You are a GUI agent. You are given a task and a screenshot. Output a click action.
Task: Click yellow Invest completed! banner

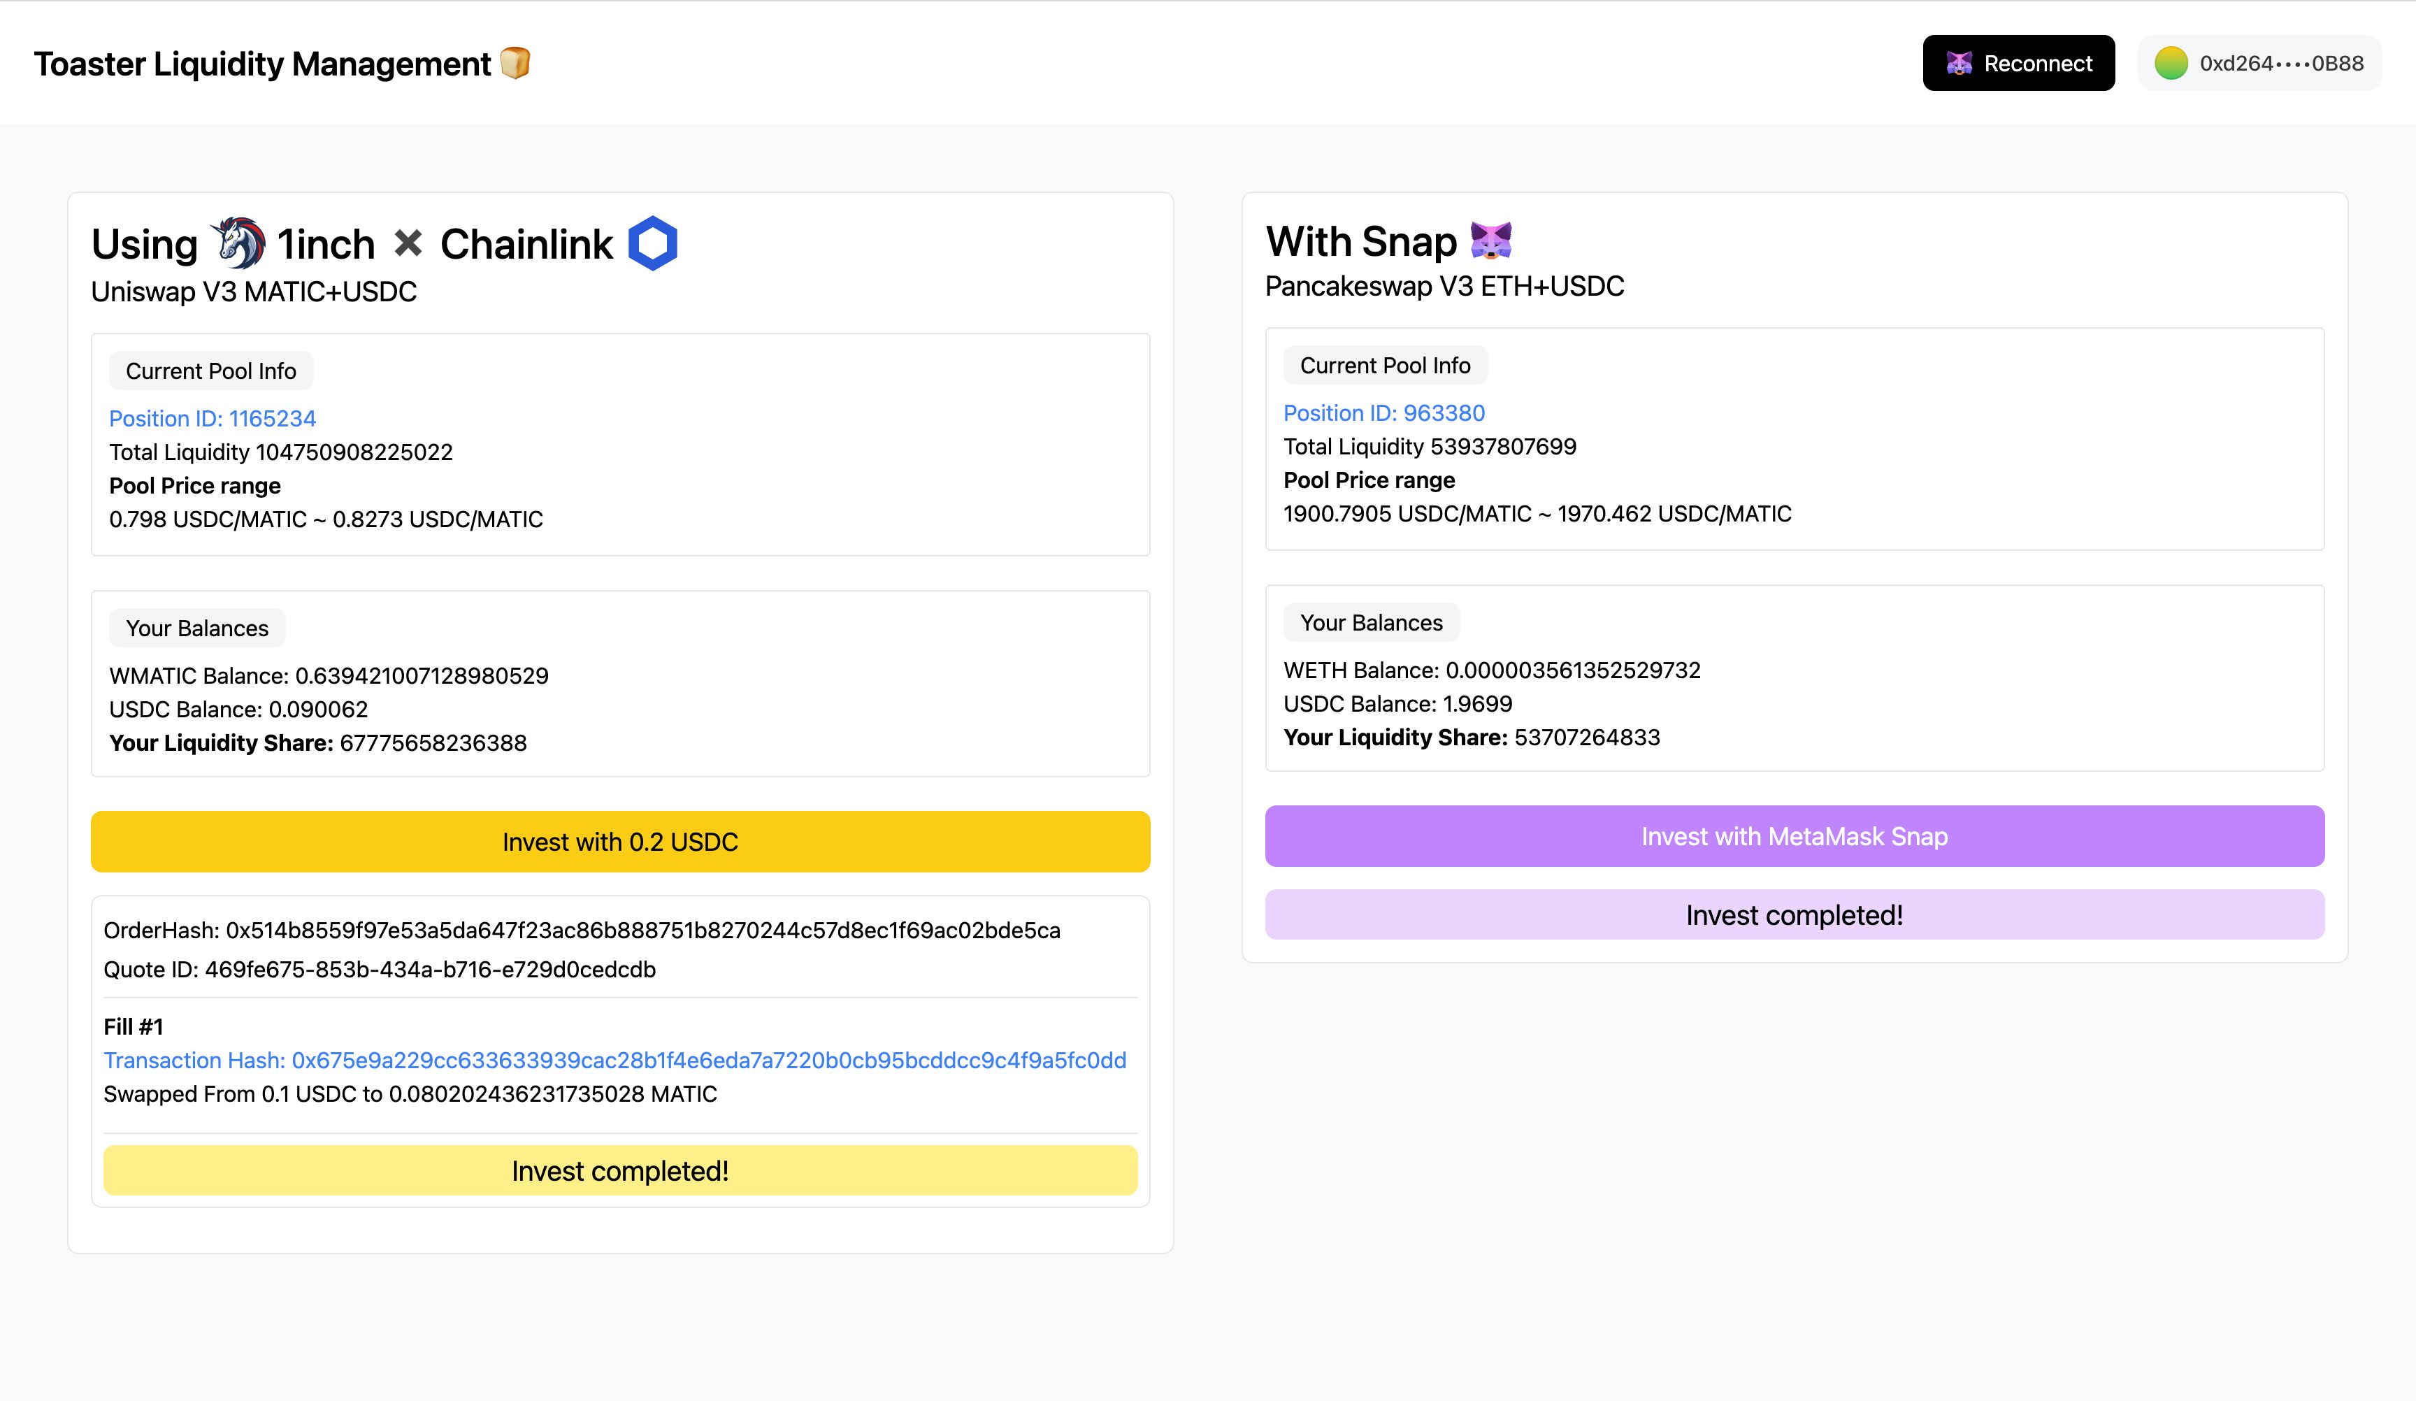pyautogui.click(x=620, y=1170)
